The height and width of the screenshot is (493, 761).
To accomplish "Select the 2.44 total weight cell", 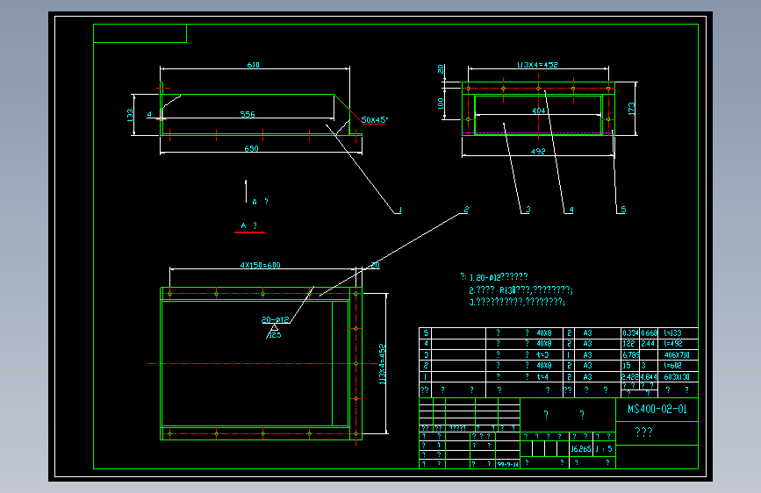I will tap(648, 344).
